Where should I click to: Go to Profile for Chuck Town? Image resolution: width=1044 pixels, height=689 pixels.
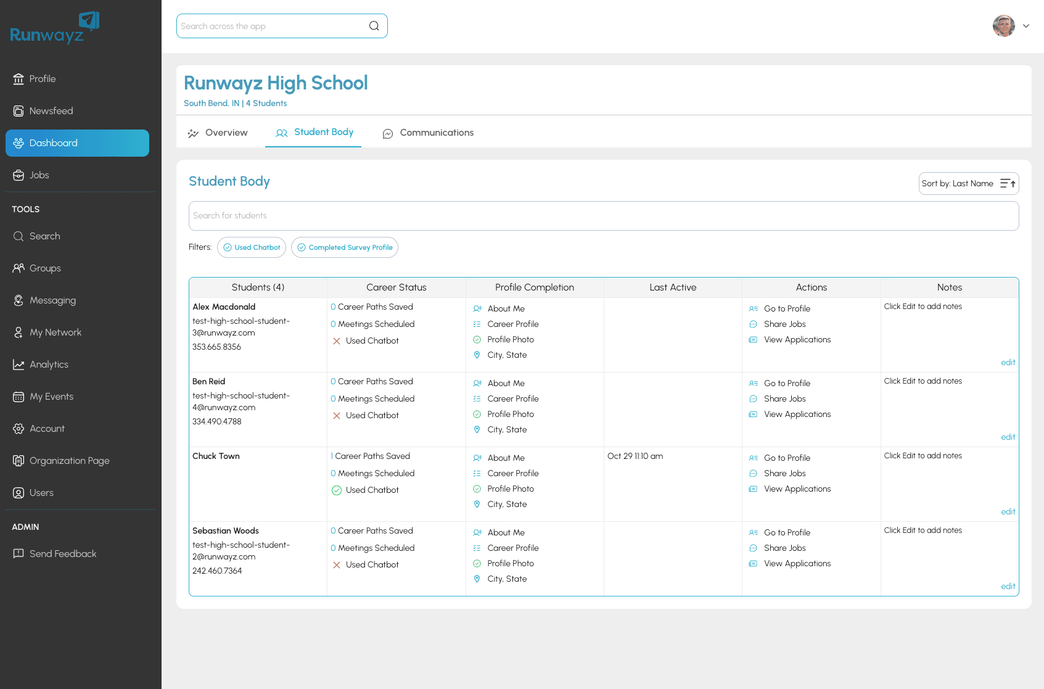pos(787,458)
